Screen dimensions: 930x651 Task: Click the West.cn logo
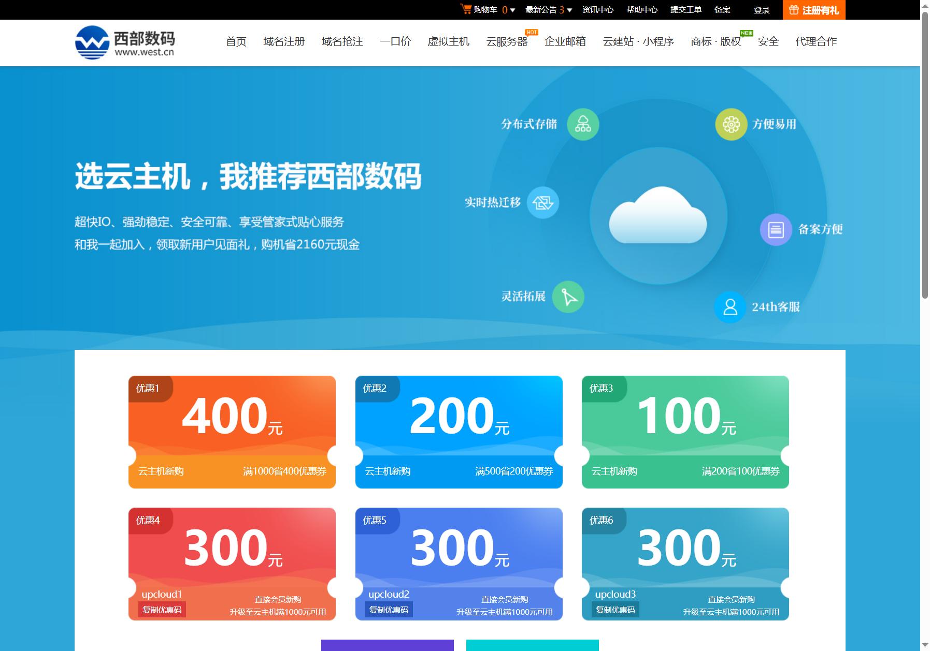[x=125, y=42]
